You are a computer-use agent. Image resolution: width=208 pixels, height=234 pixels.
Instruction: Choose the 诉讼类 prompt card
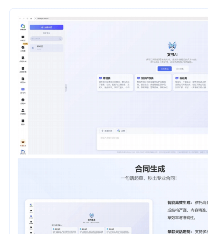[x=190, y=83]
